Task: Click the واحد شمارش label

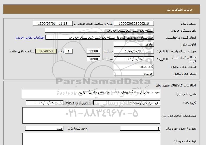Action: (x=78, y=129)
